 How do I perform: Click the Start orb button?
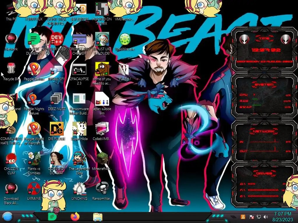click(8, 217)
